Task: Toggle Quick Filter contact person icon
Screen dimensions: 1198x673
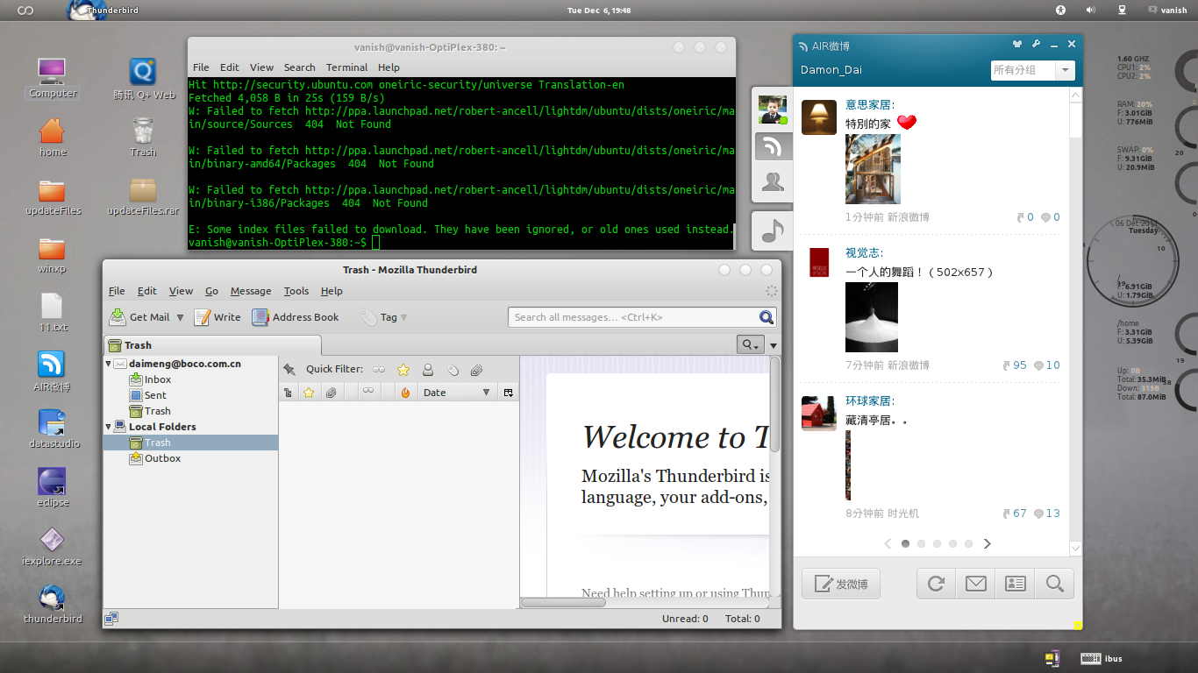Action: pyautogui.click(x=428, y=370)
